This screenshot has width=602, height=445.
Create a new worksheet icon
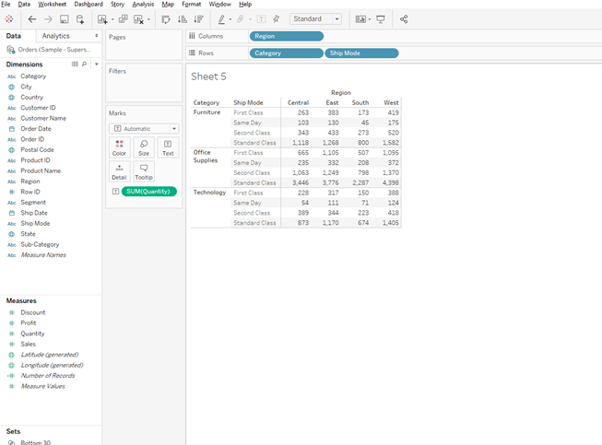point(102,19)
